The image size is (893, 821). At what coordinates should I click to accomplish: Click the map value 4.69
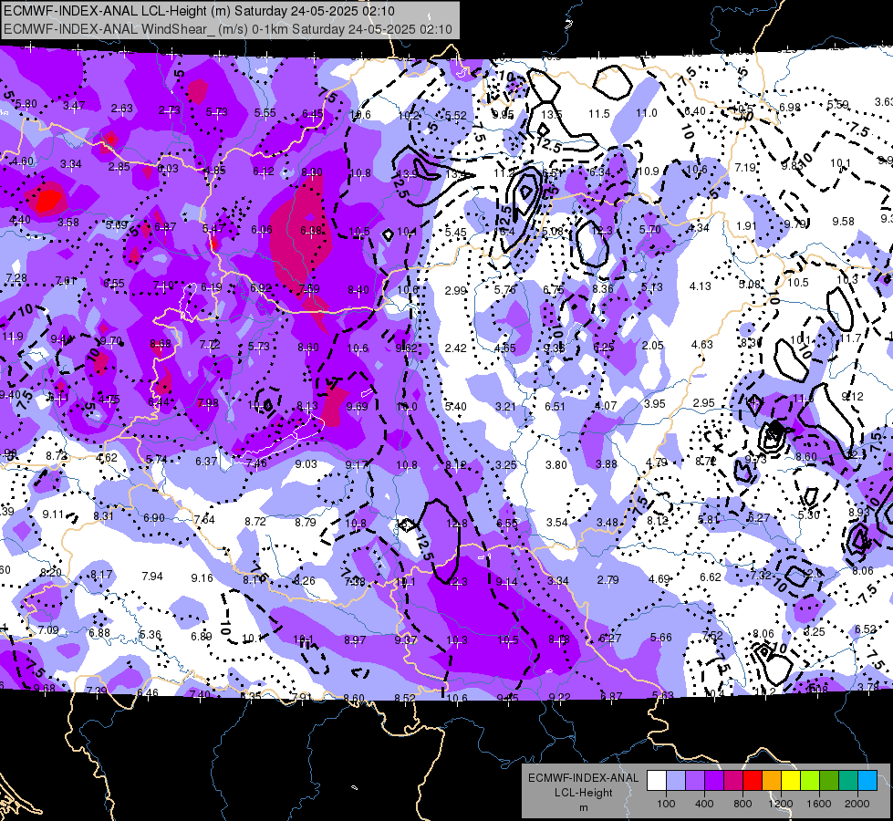click(x=659, y=579)
